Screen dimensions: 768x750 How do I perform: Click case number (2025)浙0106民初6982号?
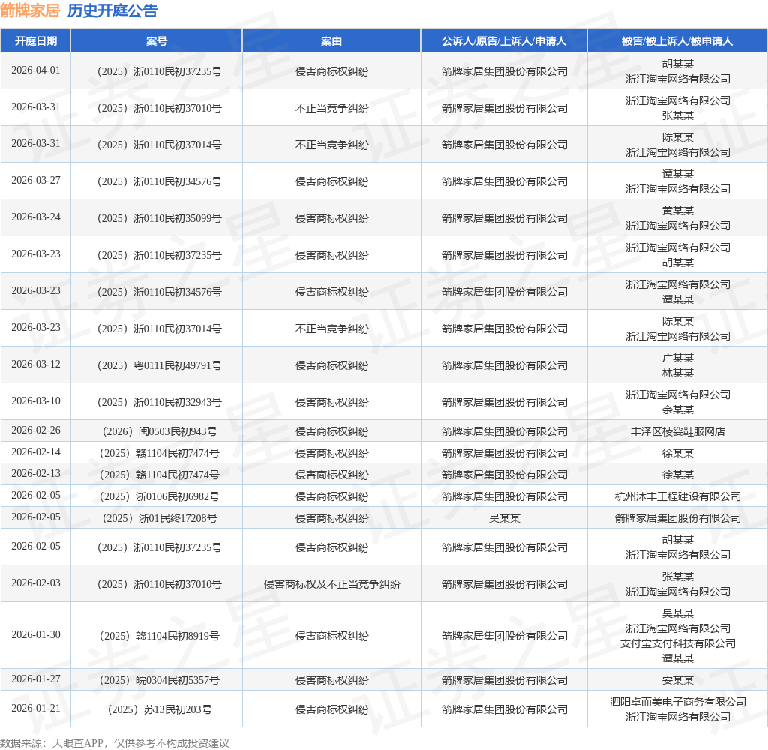pos(160,496)
